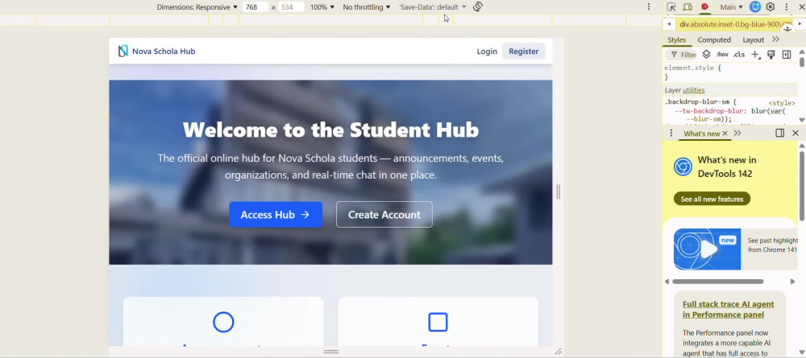The image size is (806, 358).
Task: Click the .backdrop-blur-sm selector text
Action: [697, 102]
